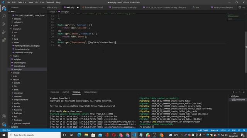Maximize the terminal panel with caret icon
Image resolution: width=247 pixels, height=138 pixels.
point(240,92)
